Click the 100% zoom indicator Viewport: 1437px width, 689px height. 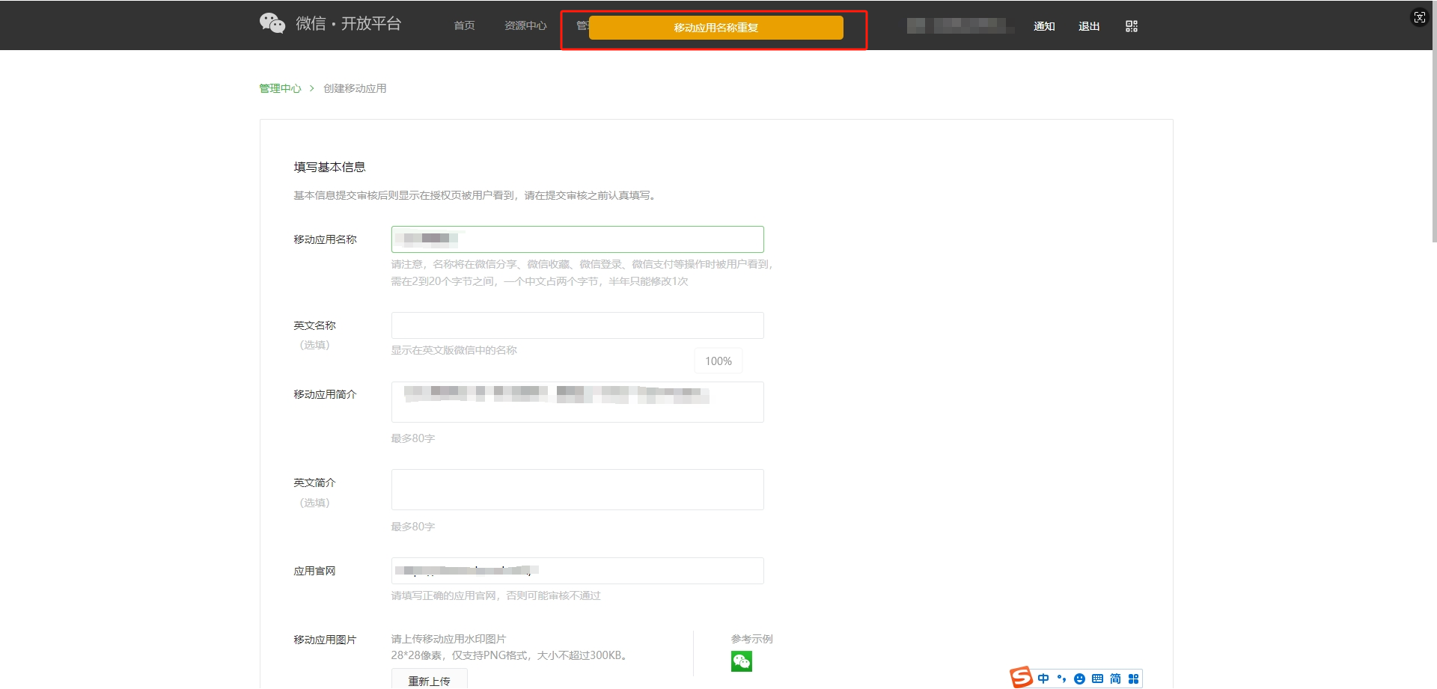pos(718,361)
